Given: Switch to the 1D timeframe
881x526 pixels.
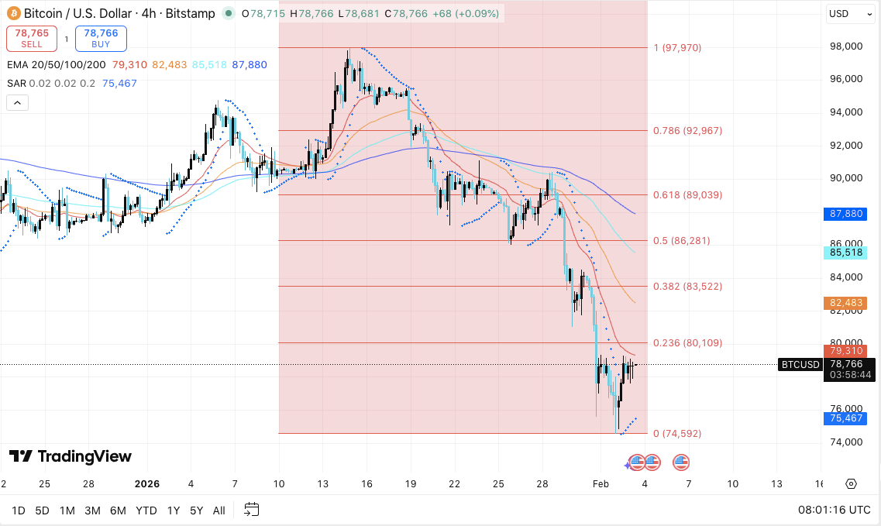Looking at the screenshot, I should (x=17, y=511).
